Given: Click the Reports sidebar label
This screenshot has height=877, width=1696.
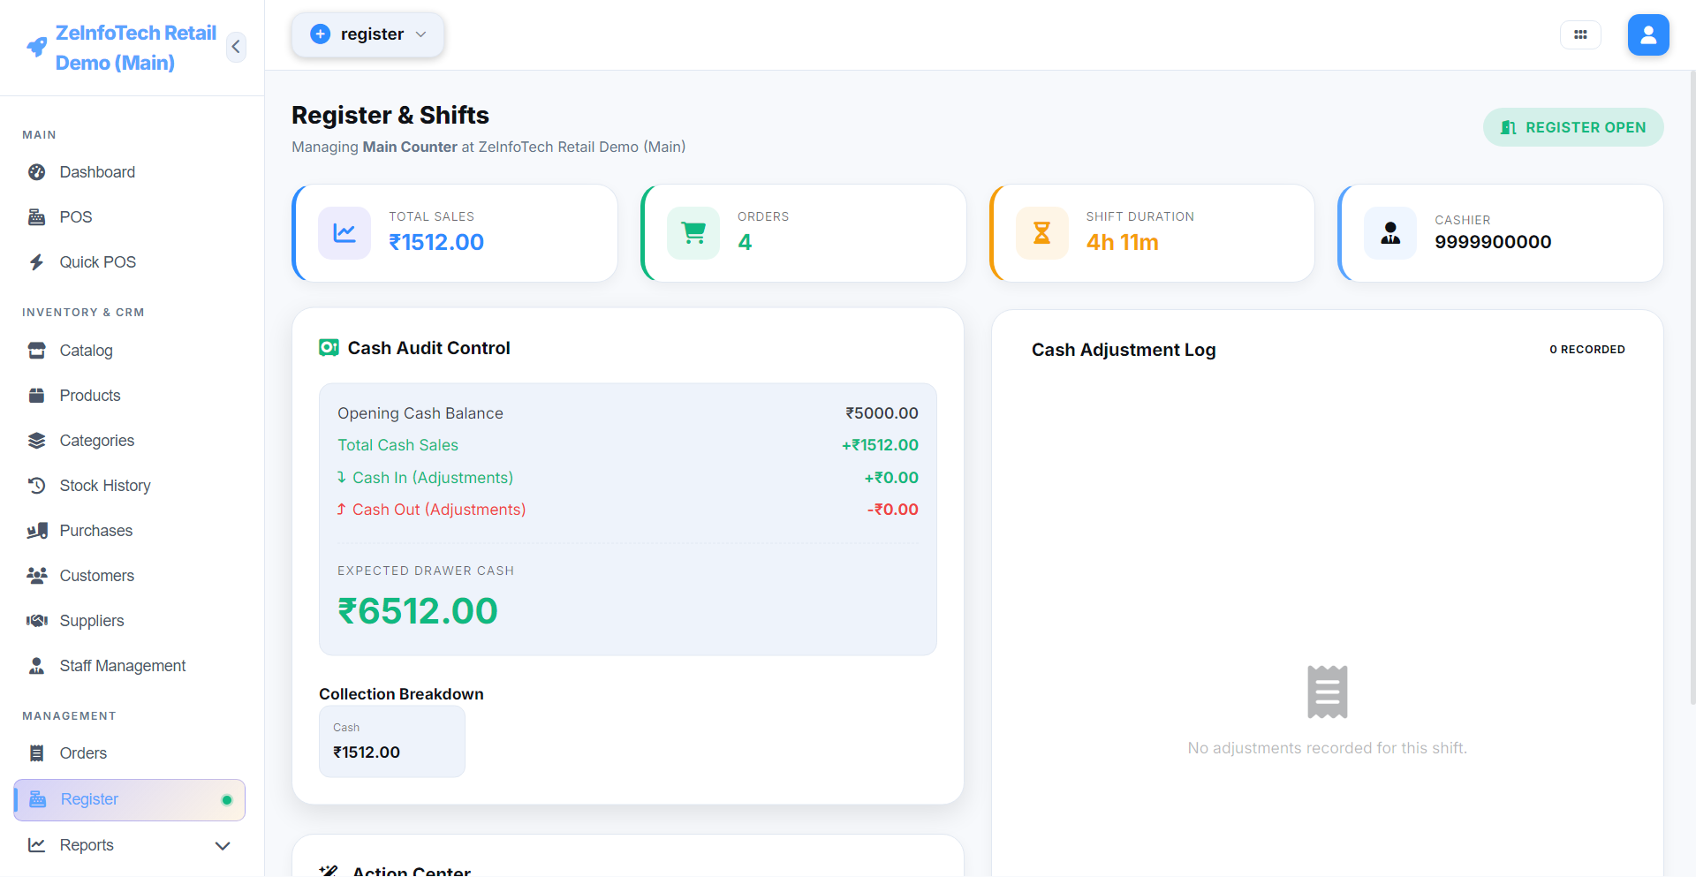Looking at the screenshot, I should click(x=87, y=845).
